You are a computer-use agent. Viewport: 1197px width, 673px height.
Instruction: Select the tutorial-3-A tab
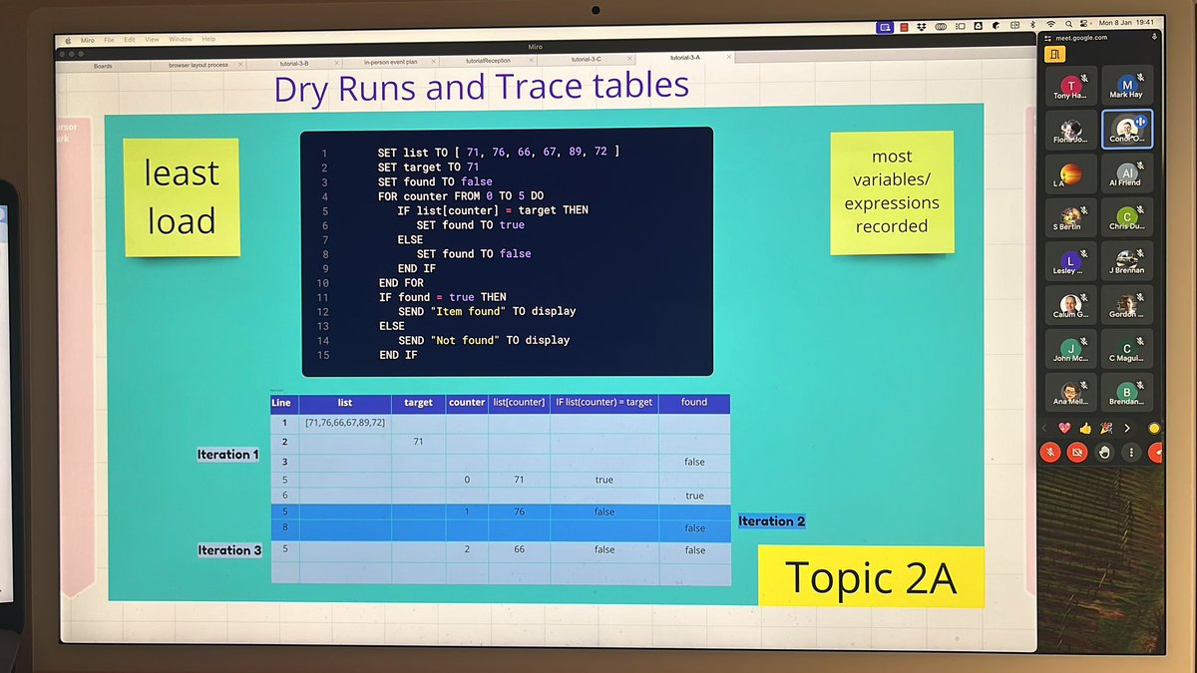(x=685, y=58)
